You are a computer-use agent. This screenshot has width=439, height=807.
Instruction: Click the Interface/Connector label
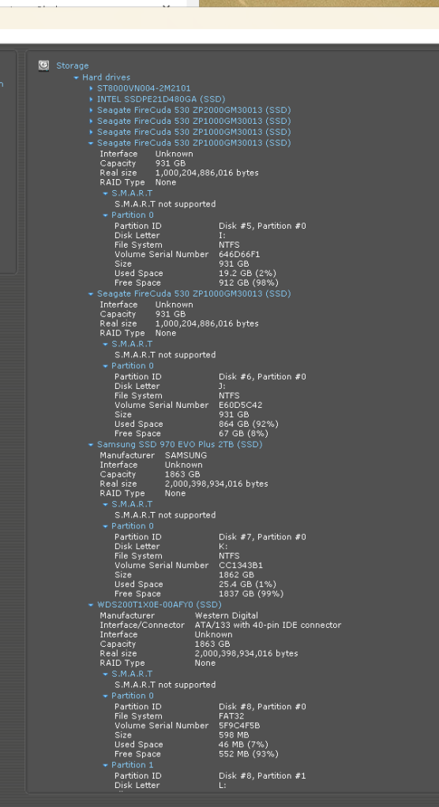click(142, 626)
